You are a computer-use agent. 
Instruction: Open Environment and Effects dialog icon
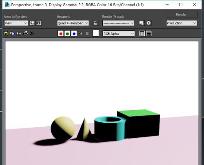[x=149, y=23]
